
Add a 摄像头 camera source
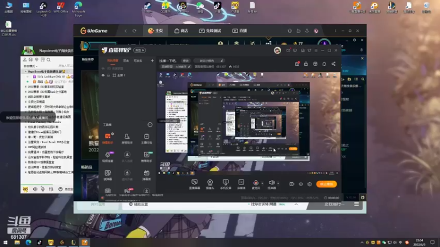point(210,184)
